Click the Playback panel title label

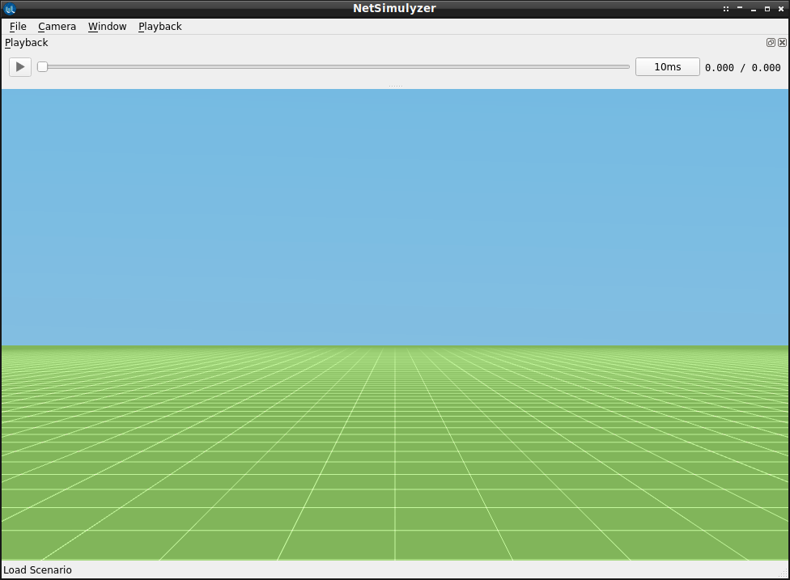coord(26,43)
